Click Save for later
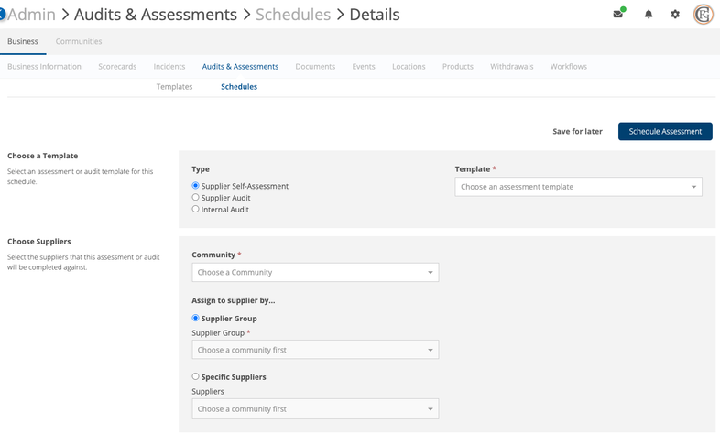 pyautogui.click(x=577, y=131)
